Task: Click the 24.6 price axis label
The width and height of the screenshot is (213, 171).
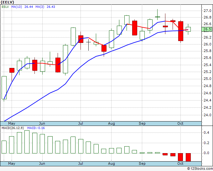Action: coord(207,93)
